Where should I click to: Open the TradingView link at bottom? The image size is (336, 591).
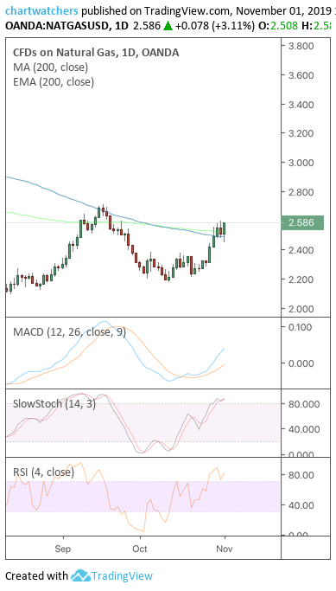tap(122, 576)
